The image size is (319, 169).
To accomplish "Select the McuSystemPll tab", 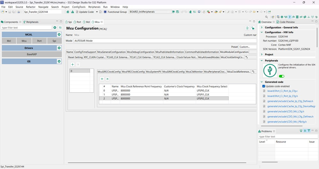I will 153,72.
